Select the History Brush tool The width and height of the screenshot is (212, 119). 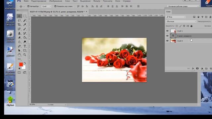25,33
